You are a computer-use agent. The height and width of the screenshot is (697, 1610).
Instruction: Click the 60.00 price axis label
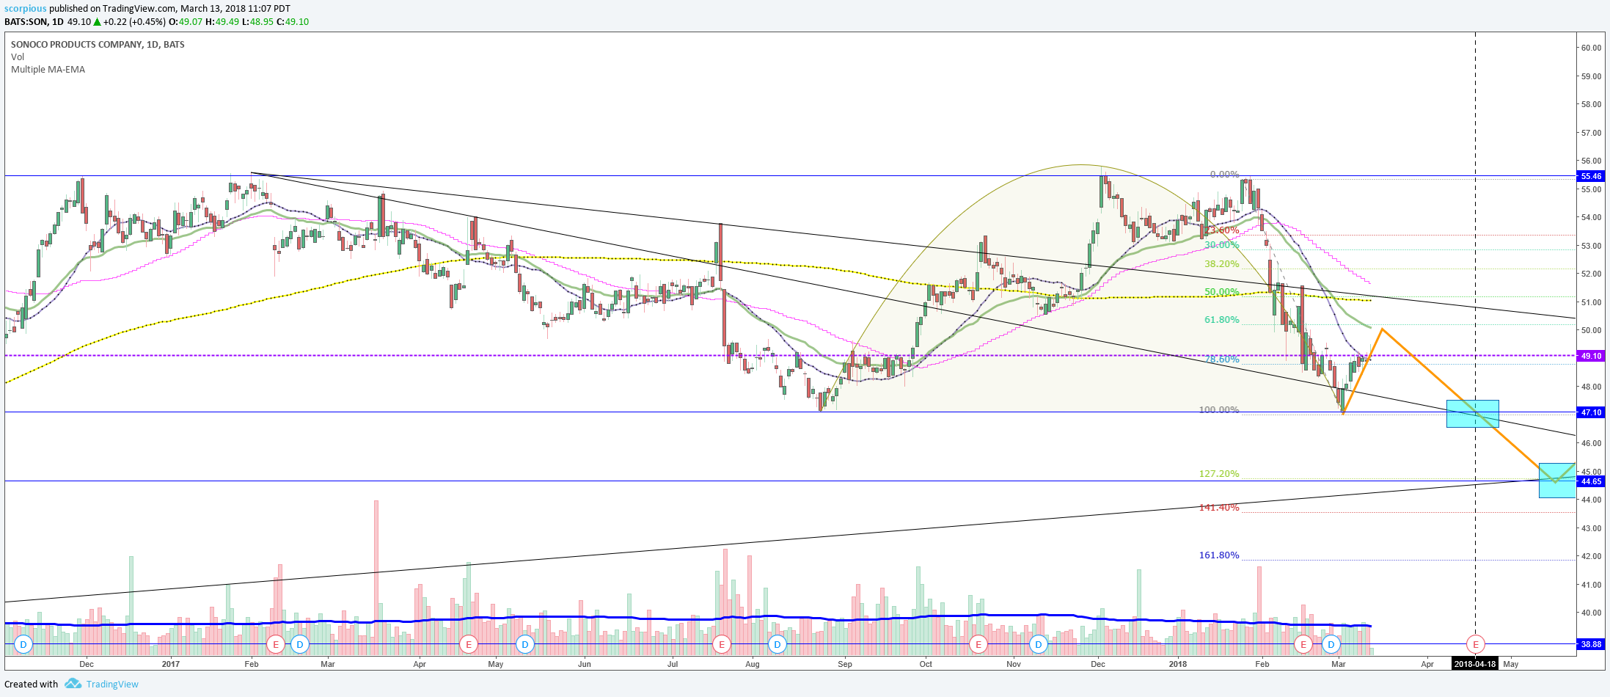click(1591, 48)
